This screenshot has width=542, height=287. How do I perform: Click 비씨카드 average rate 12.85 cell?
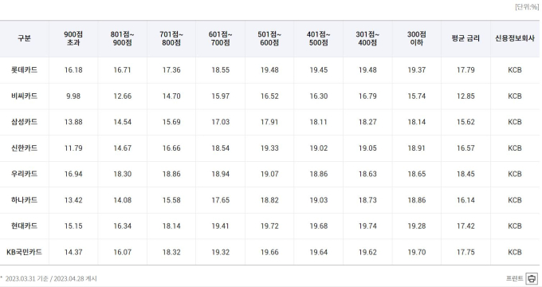coord(465,96)
